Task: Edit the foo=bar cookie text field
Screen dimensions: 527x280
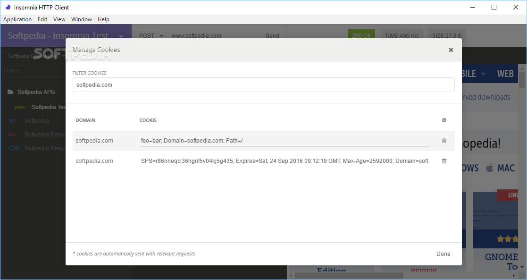Action: click(x=284, y=141)
